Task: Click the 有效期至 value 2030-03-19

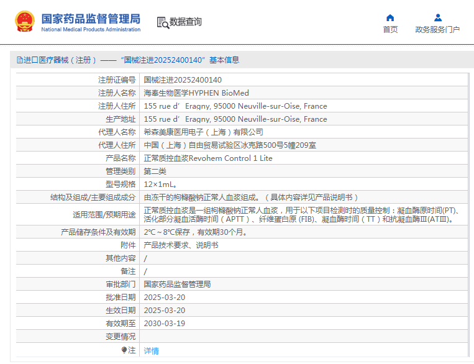Action: click(165, 324)
